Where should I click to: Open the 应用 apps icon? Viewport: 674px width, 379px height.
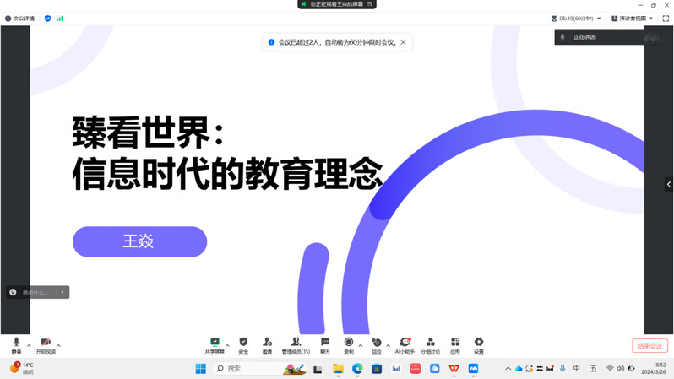coord(455,344)
